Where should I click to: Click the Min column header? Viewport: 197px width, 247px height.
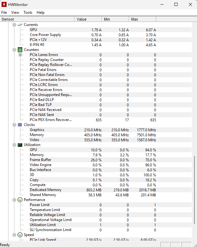(115, 19)
